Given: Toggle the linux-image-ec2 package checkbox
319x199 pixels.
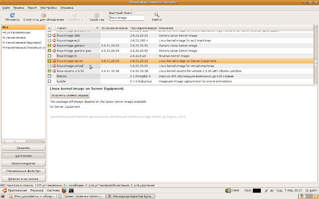Looking at the screenshot, I should tap(49, 41).
